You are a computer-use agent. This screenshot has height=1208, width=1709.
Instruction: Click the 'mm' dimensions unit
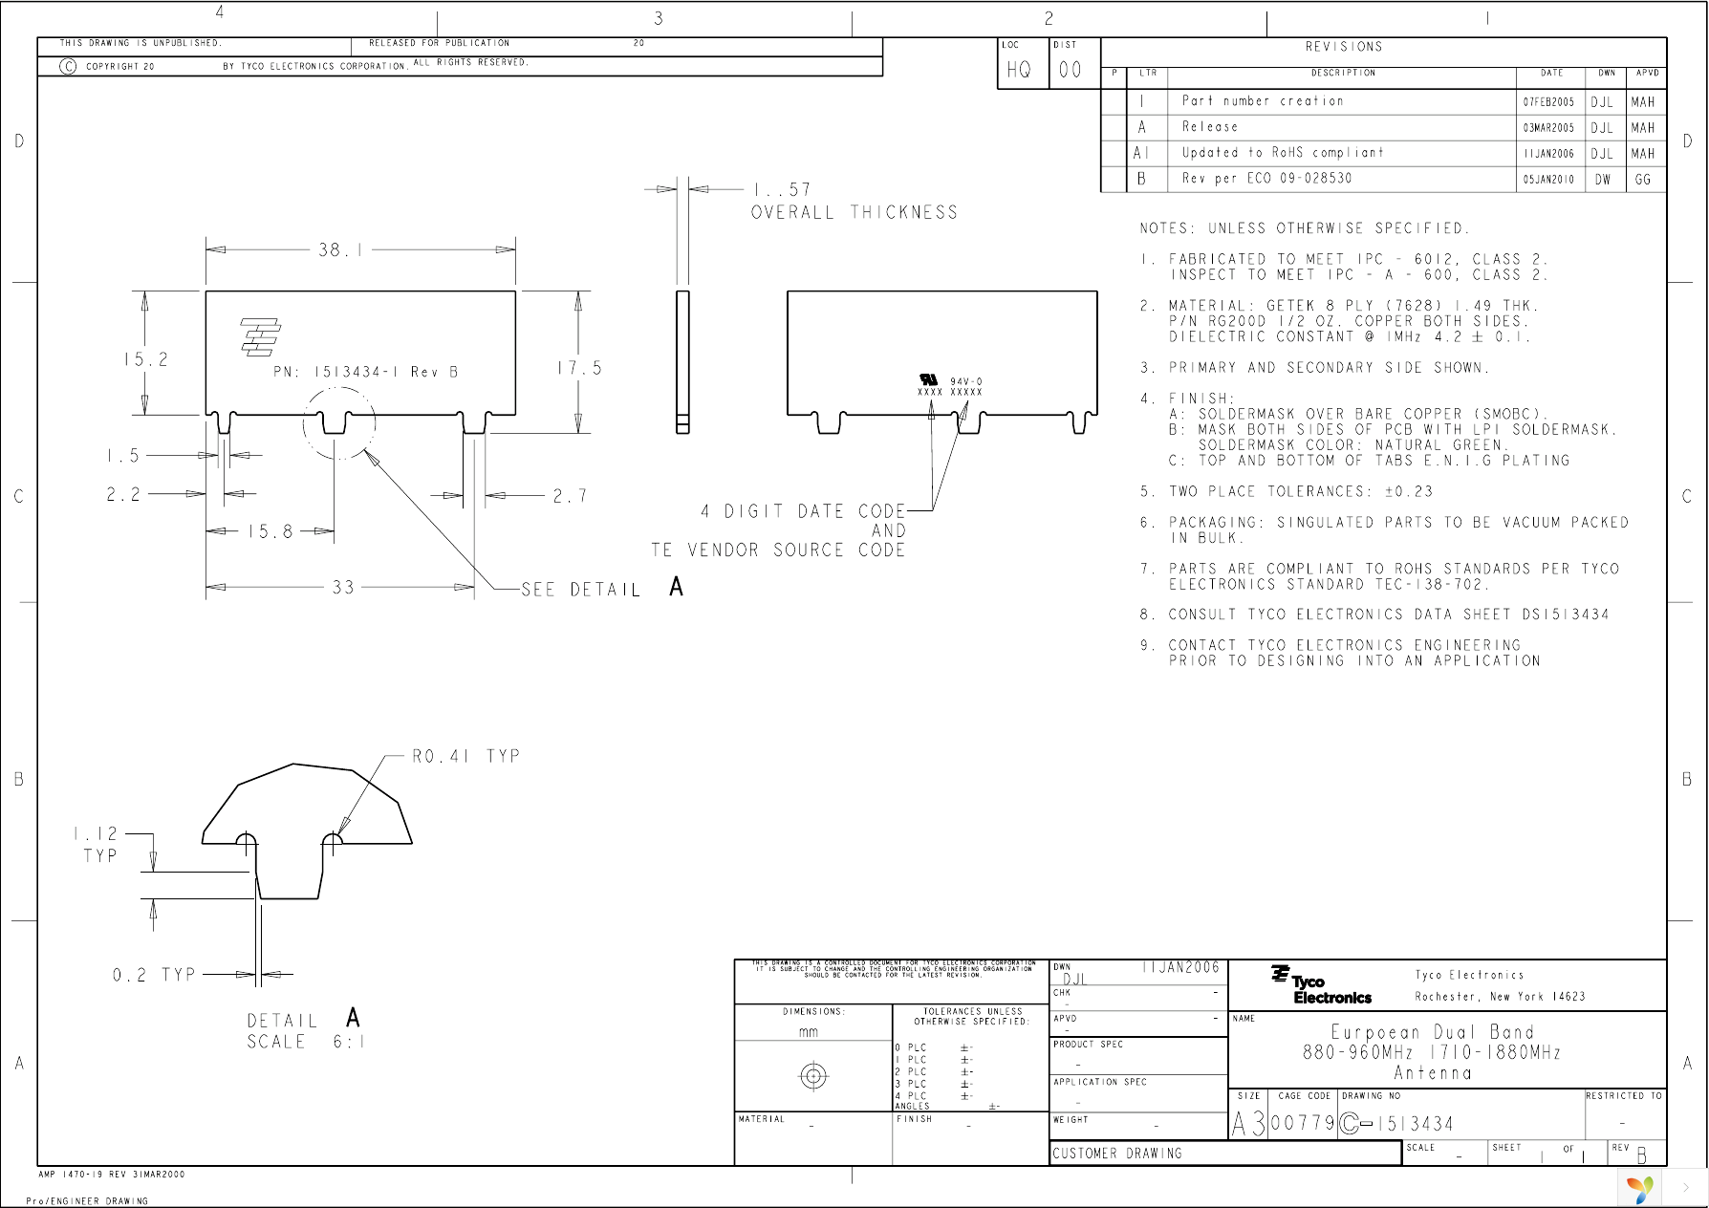[809, 1032]
